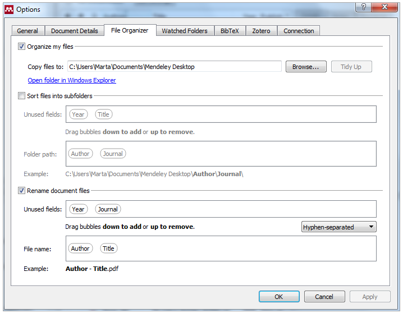The width and height of the screenshot is (403, 313).
Task: Enable Sort files into subfolders
Action: (21, 96)
